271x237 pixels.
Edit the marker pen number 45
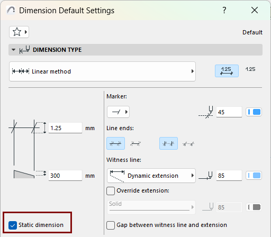229,112
